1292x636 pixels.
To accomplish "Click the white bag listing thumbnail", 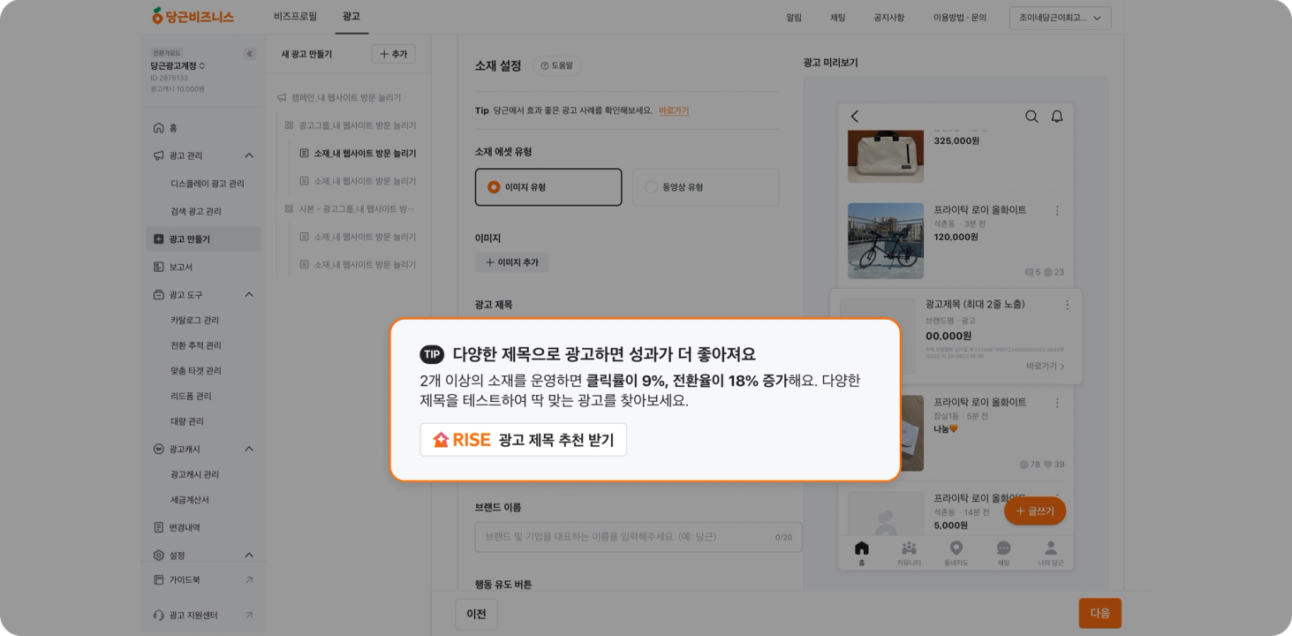I will [x=886, y=156].
